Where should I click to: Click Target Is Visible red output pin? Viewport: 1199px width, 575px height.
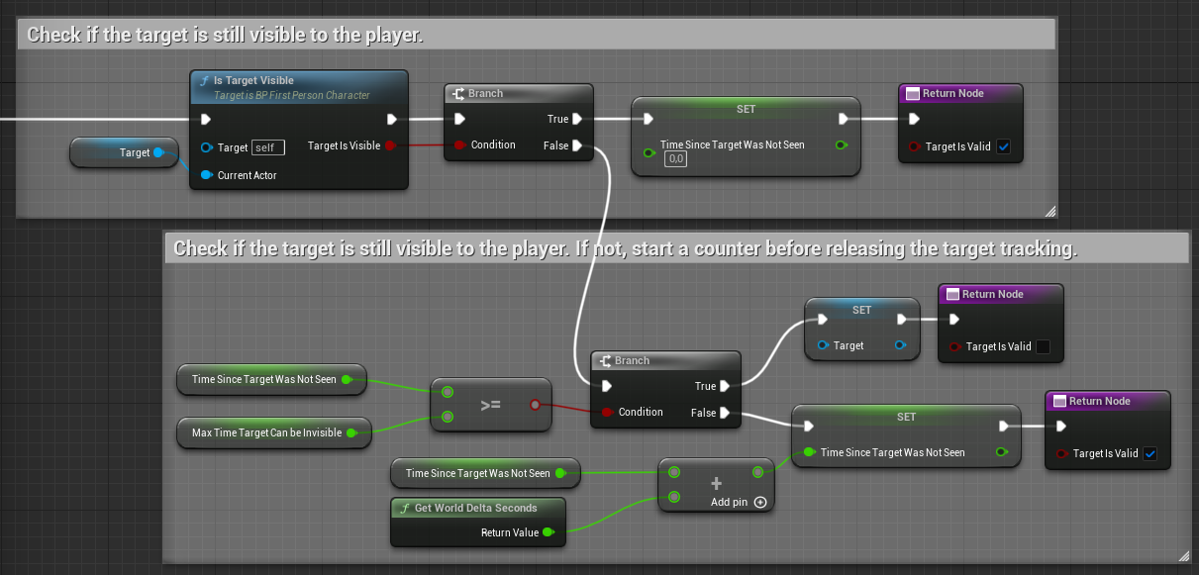coord(390,145)
